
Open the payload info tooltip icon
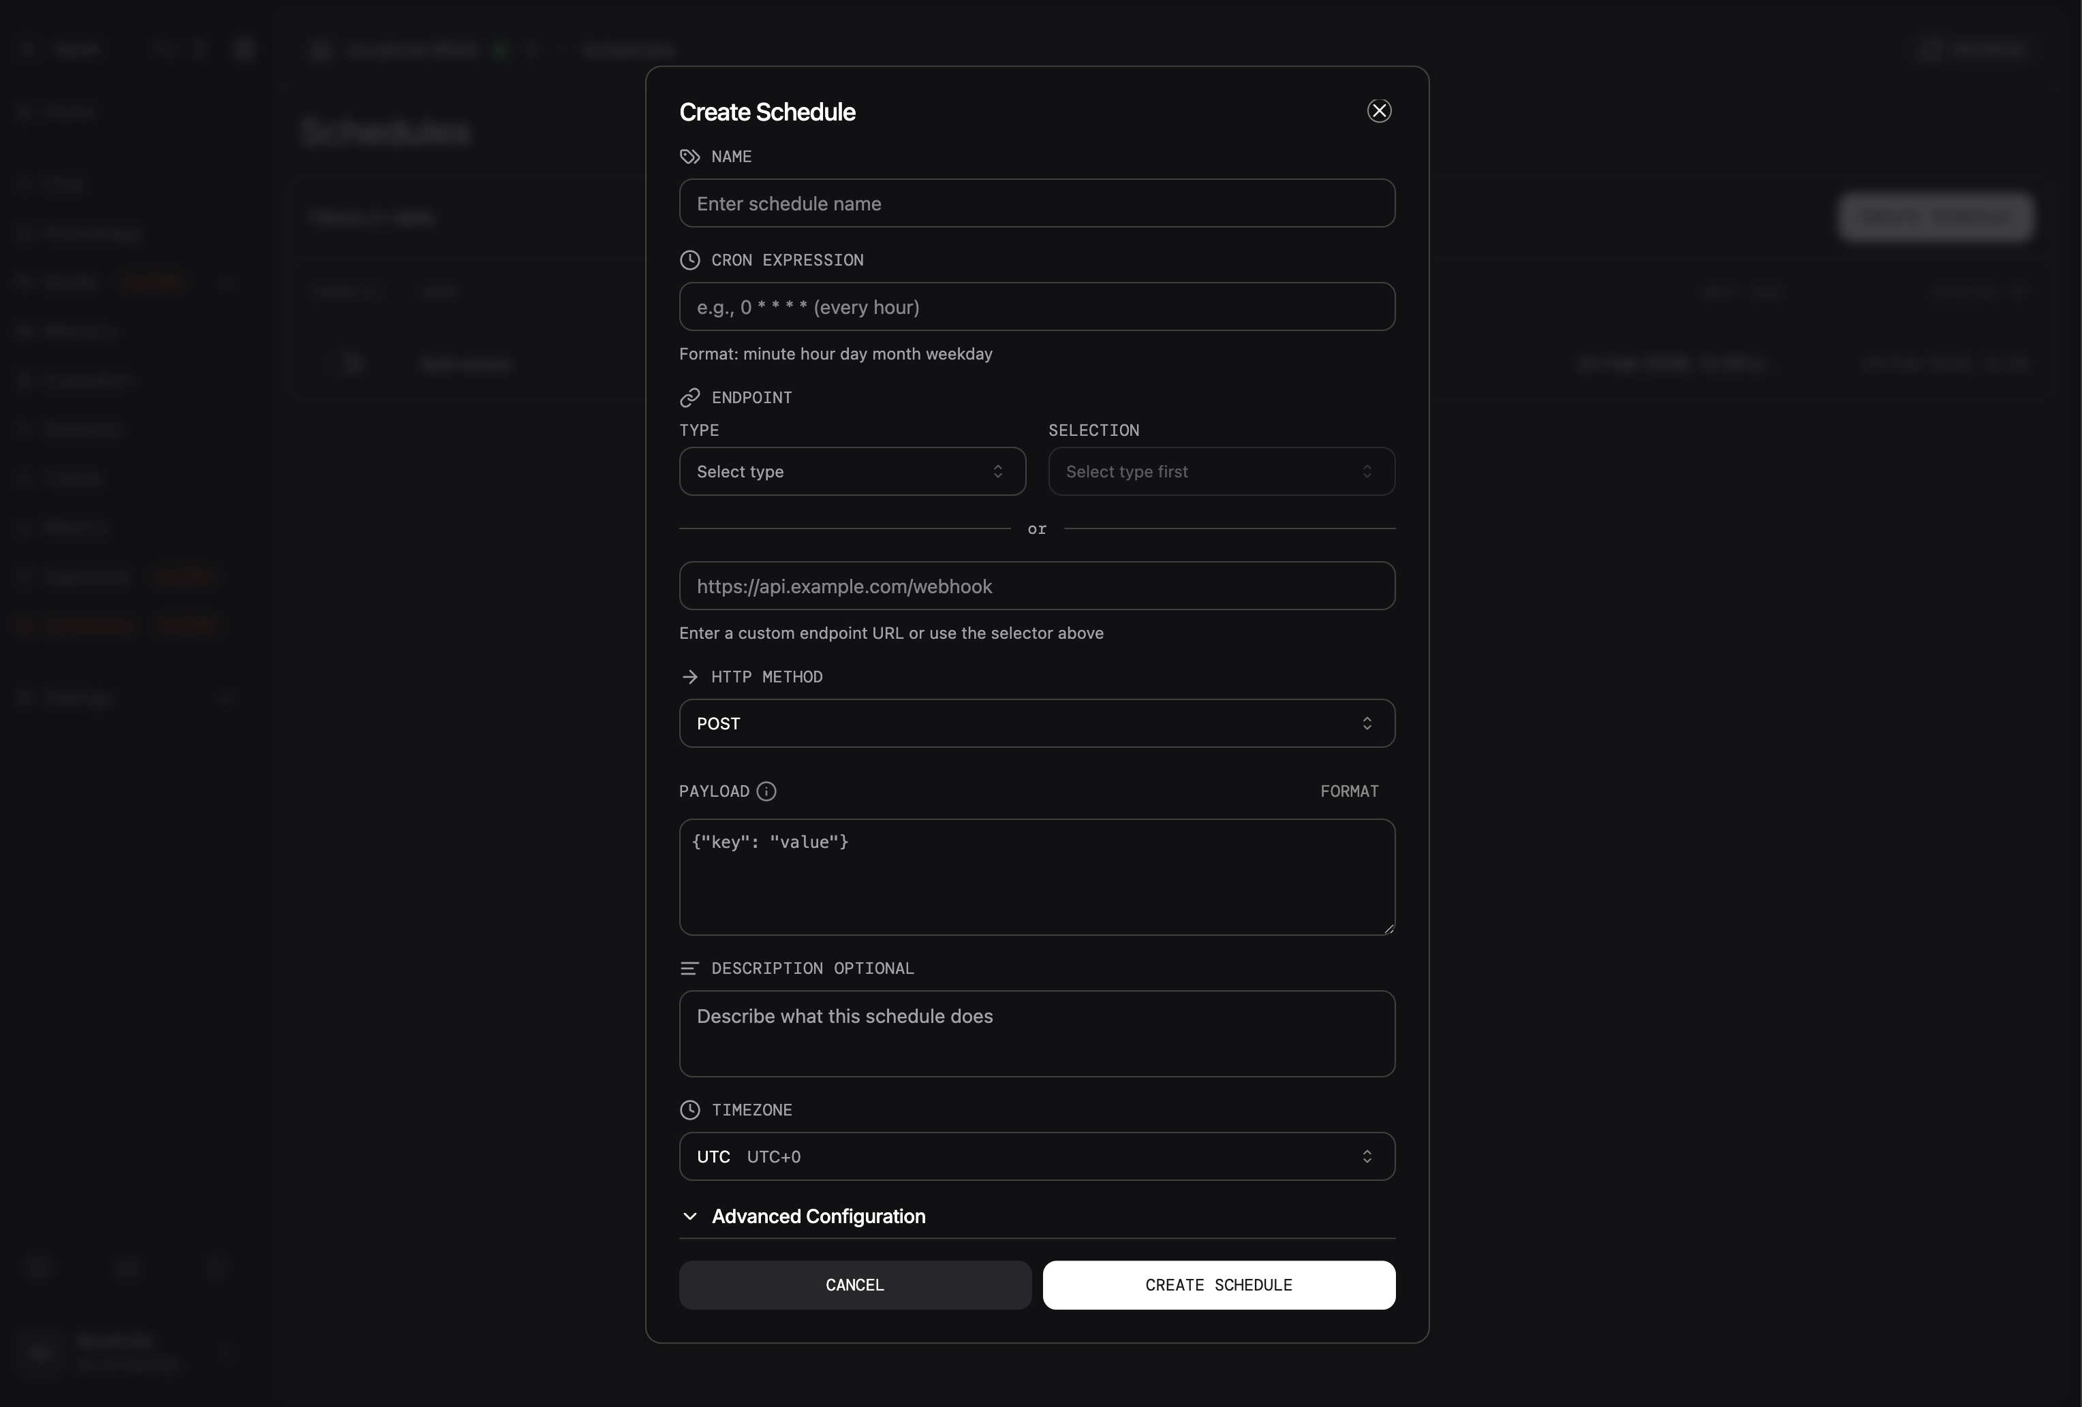(766, 792)
